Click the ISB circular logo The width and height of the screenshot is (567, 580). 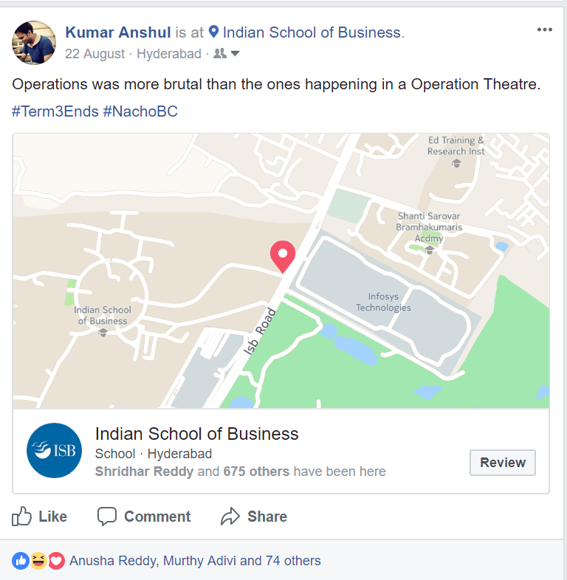54,451
